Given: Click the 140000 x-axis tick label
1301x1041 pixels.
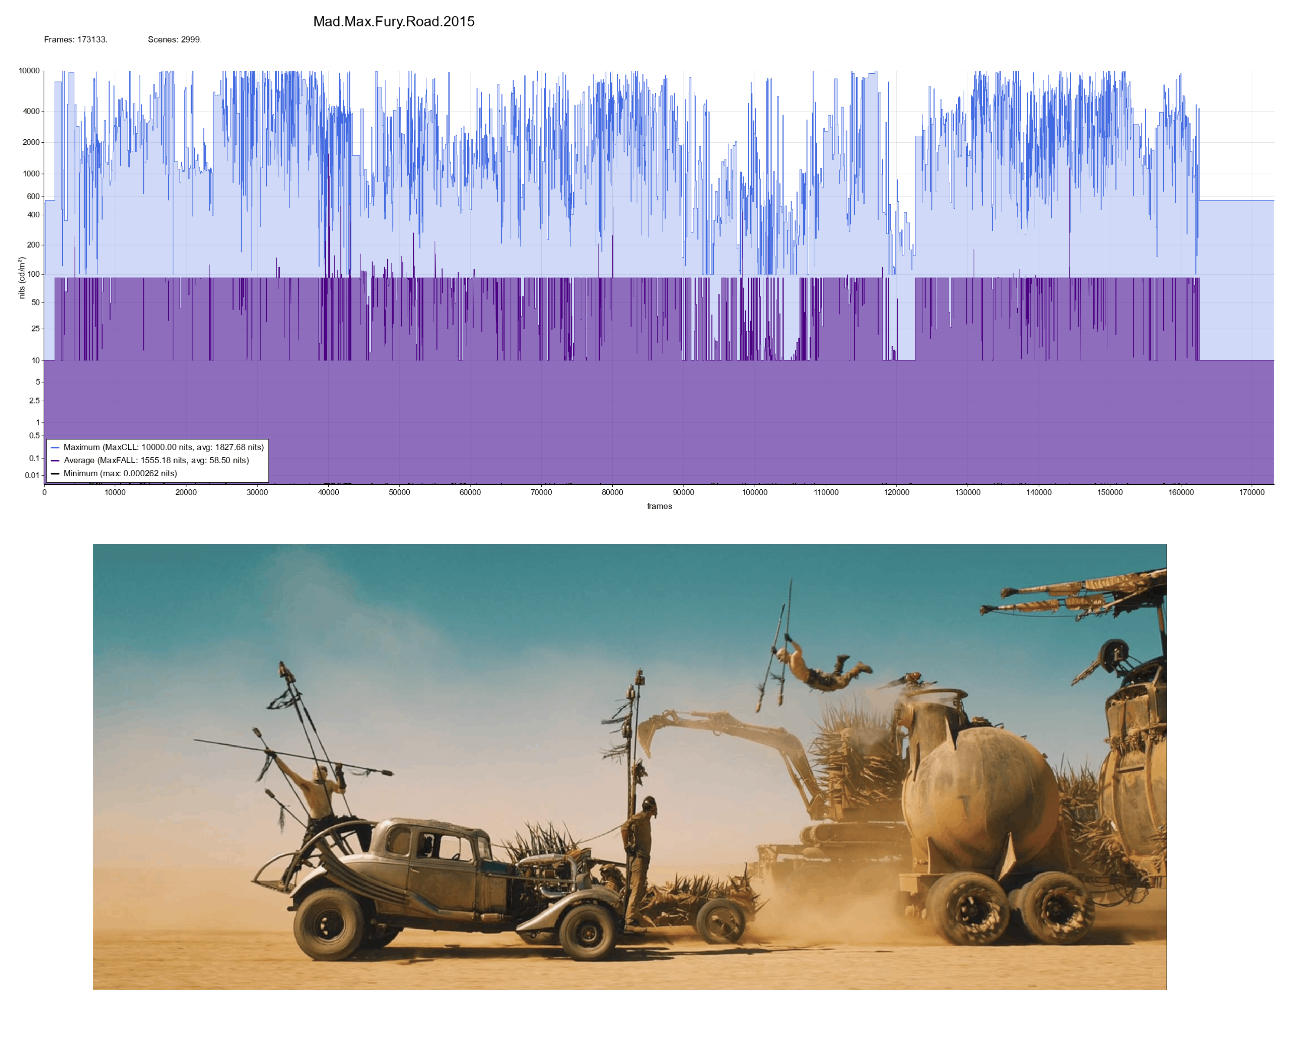Looking at the screenshot, I should (x=1039, y=492).
